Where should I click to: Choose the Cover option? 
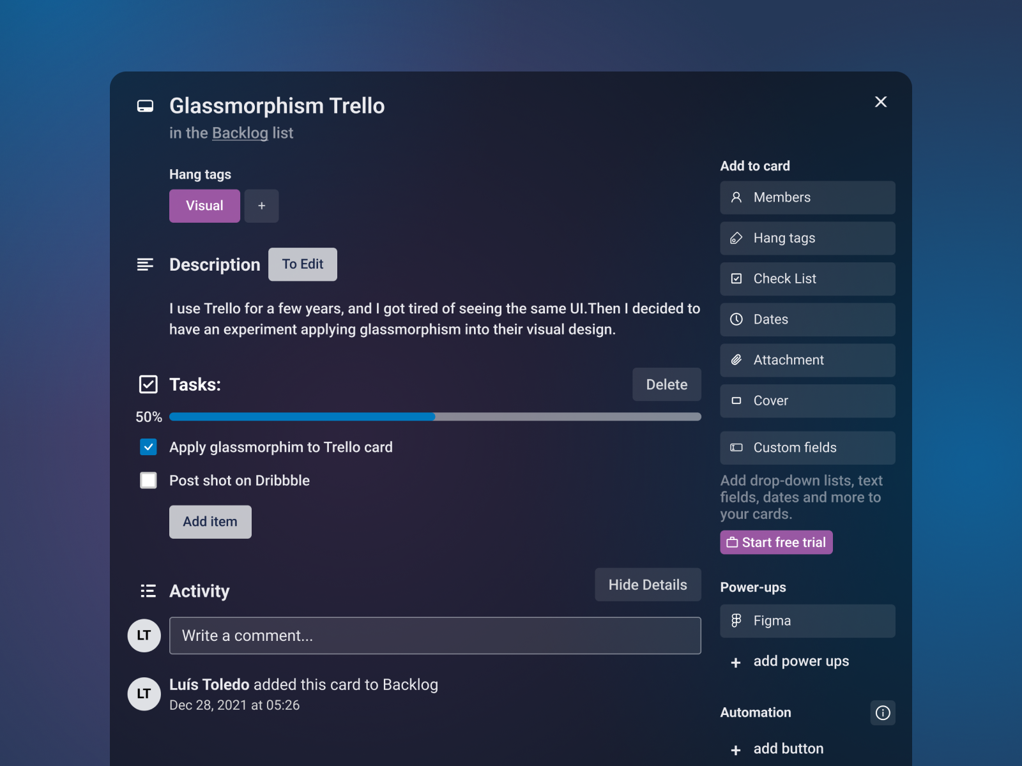(x=807, y=401)
